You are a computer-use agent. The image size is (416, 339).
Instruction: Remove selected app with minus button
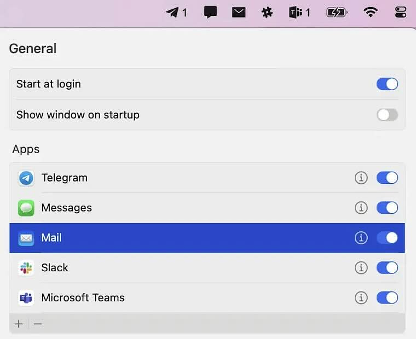coord(38,324)
